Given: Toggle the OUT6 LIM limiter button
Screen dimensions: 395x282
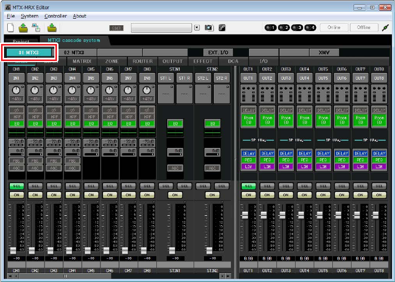Looking at the screenshot, I should tap(342, 167).
